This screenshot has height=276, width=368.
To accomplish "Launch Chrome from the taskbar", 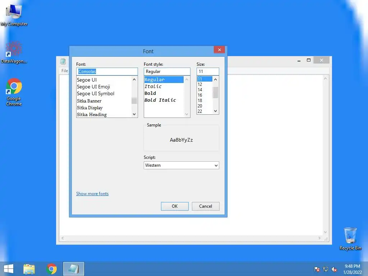I will click(x=51, y=269).
